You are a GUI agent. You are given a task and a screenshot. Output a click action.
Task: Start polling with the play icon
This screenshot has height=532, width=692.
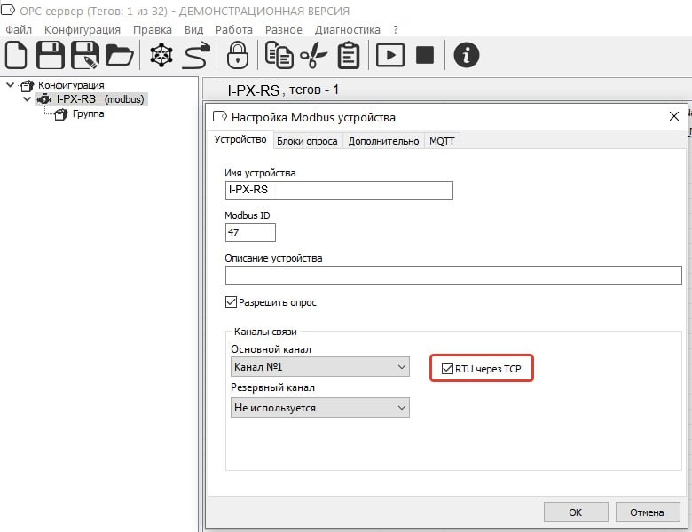(389, 55)
